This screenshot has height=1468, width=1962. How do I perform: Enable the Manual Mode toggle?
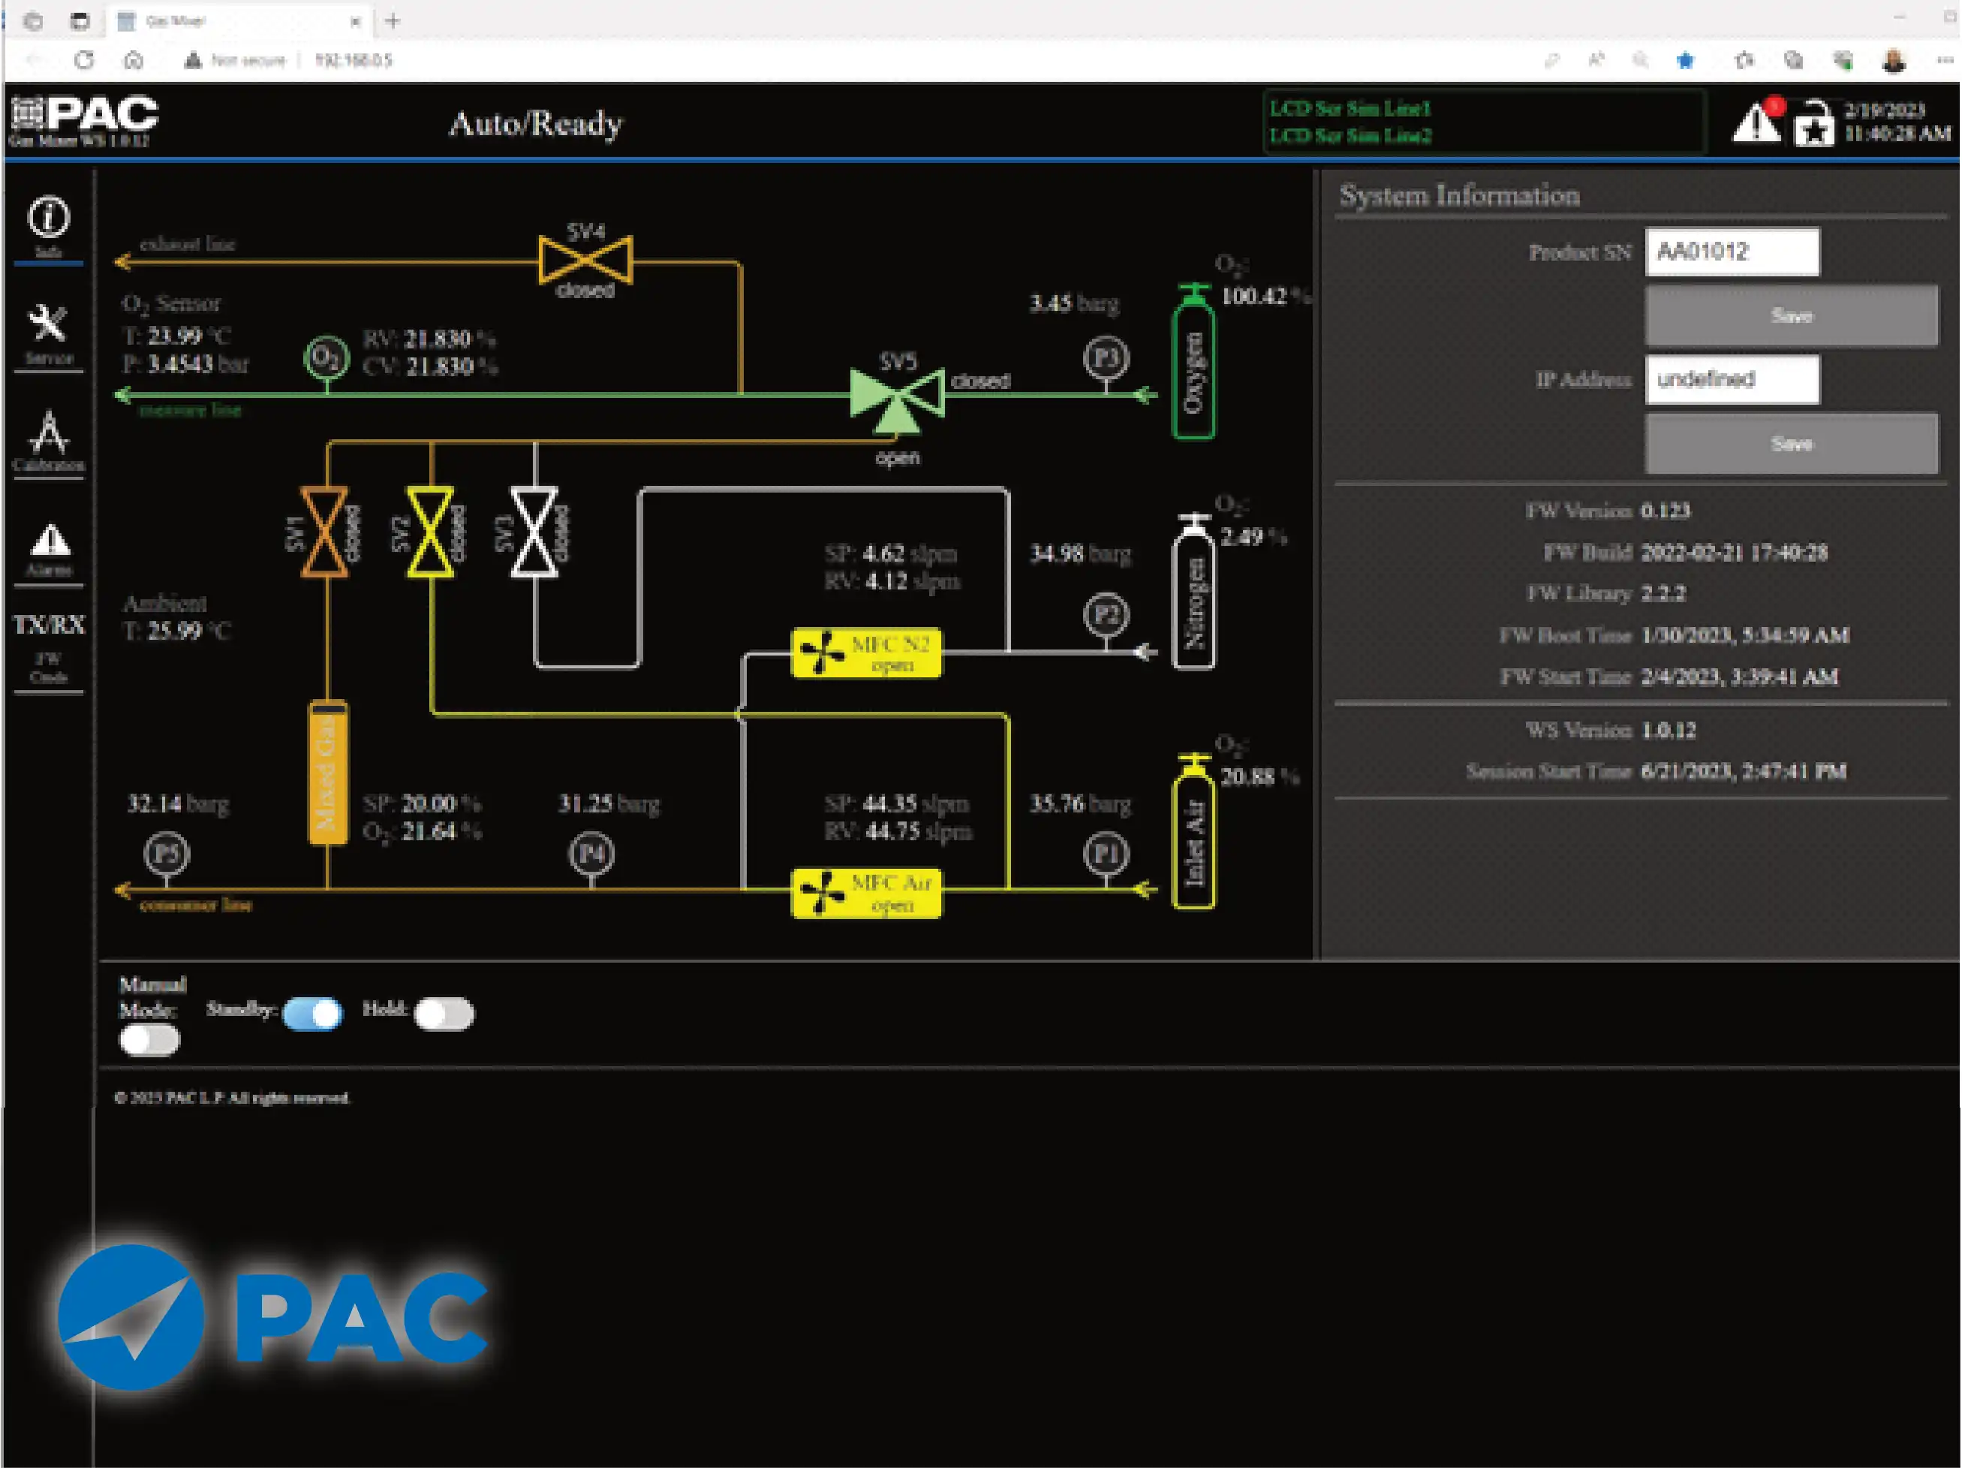(x=149, y=1040)
